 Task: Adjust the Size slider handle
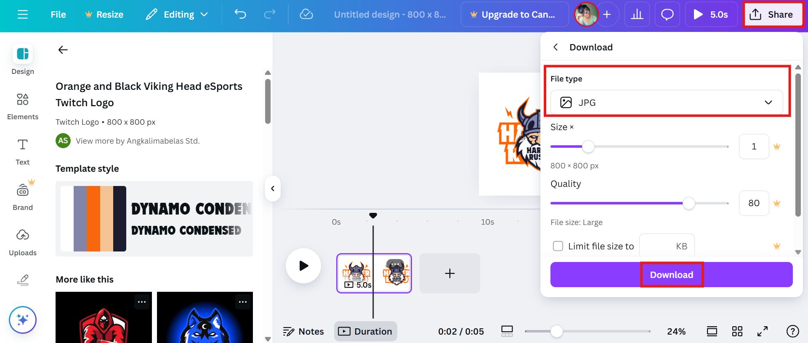588,147
